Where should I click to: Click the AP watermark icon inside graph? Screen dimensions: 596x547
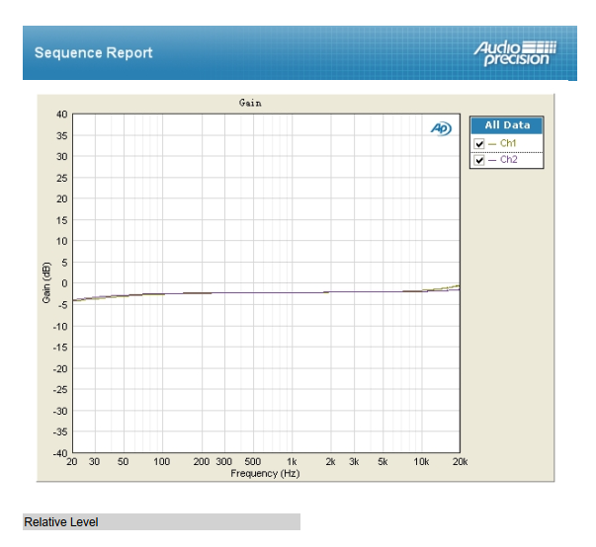coord(441,128)
